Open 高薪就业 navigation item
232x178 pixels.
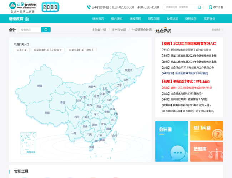210,19
